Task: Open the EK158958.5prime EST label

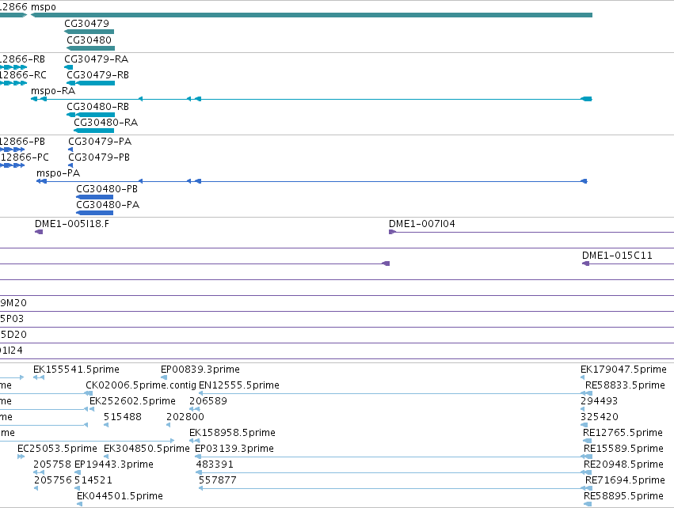Action: click(232, 433)
